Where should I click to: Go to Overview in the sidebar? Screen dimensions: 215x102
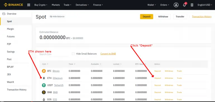click(x=12, y=14)
